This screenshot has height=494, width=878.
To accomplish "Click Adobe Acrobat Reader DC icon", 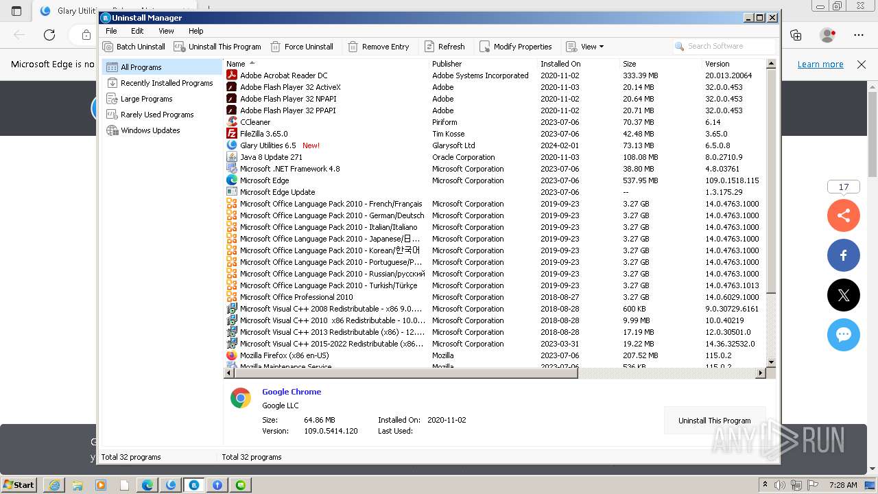I will coord(232,75).
